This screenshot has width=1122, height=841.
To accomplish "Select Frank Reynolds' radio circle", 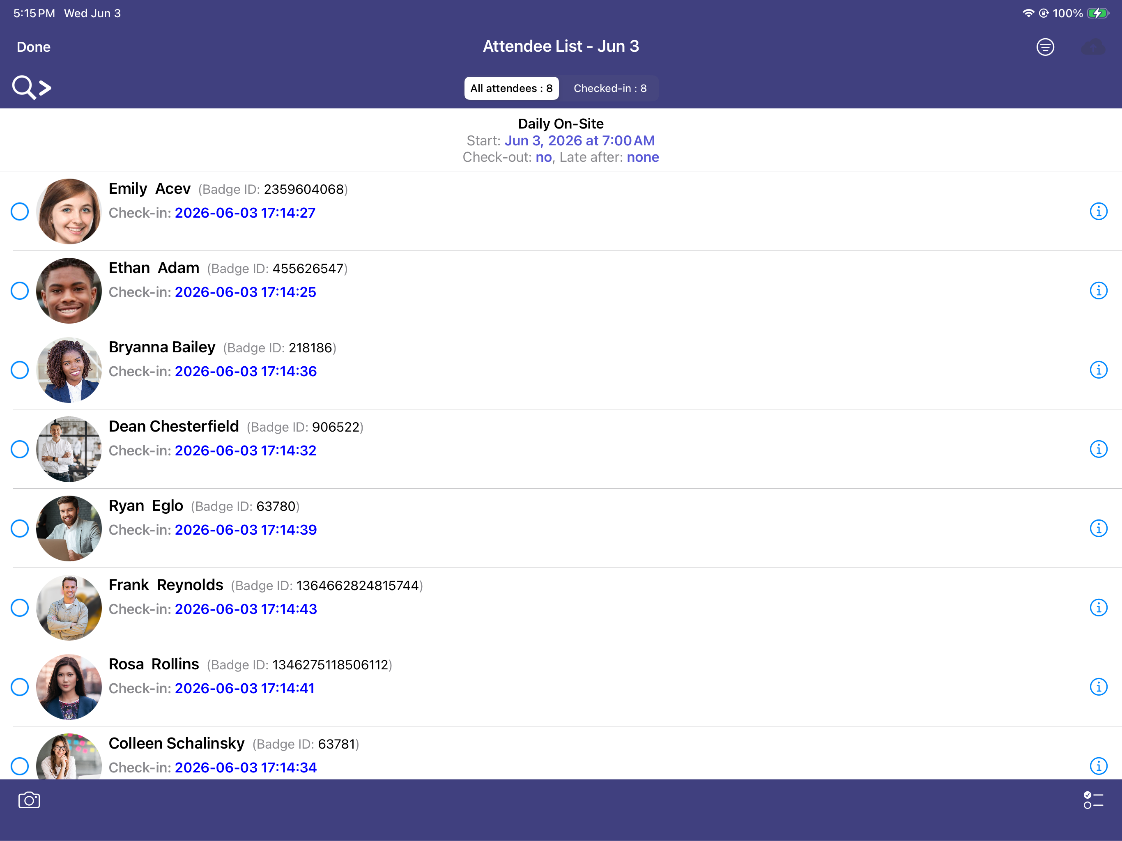I will (20, 608).
